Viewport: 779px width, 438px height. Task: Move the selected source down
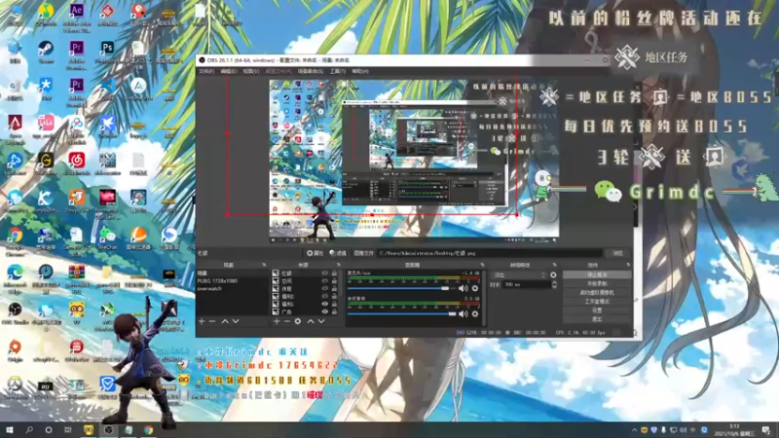(x=321, y=321)
